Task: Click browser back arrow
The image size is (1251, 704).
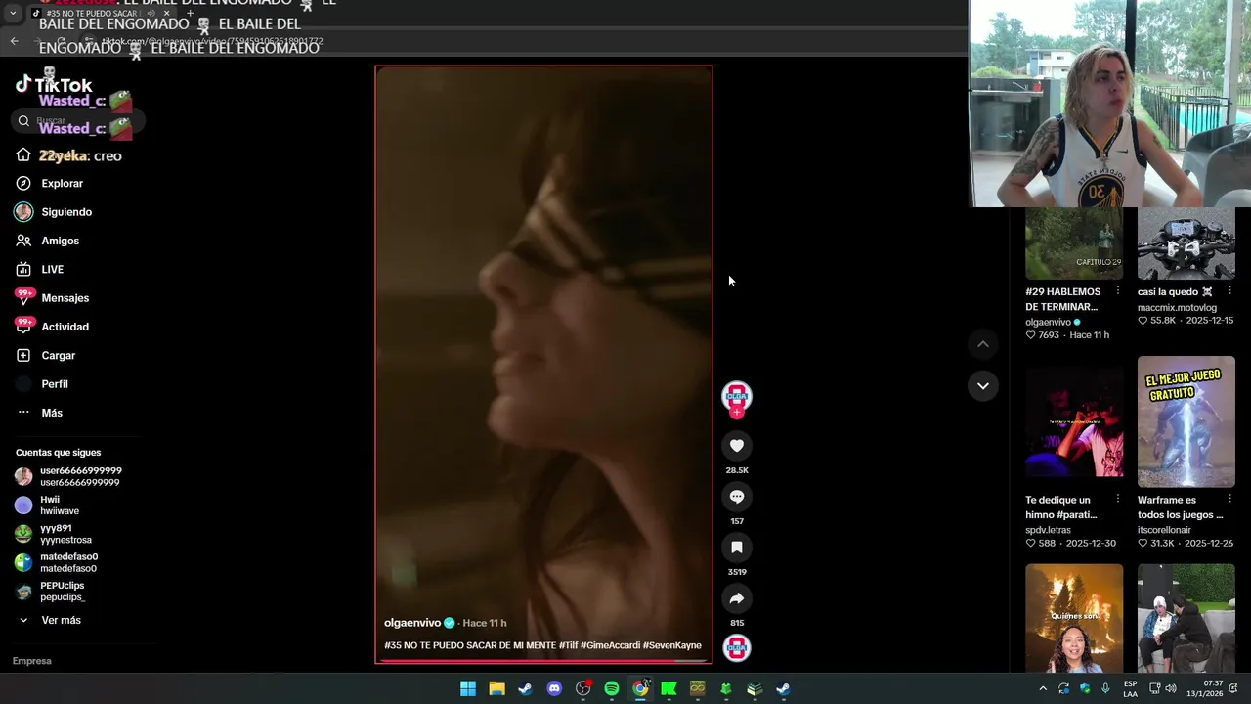Action: 15,41
